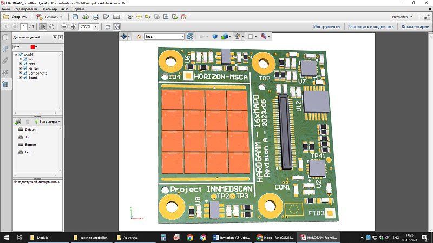Click the Инструменты panel button
This screenshot has width=433, height=243.
click(x=326, y=26)
